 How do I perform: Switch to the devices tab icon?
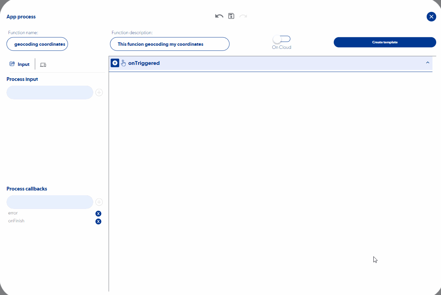click(x=43, y=65)
